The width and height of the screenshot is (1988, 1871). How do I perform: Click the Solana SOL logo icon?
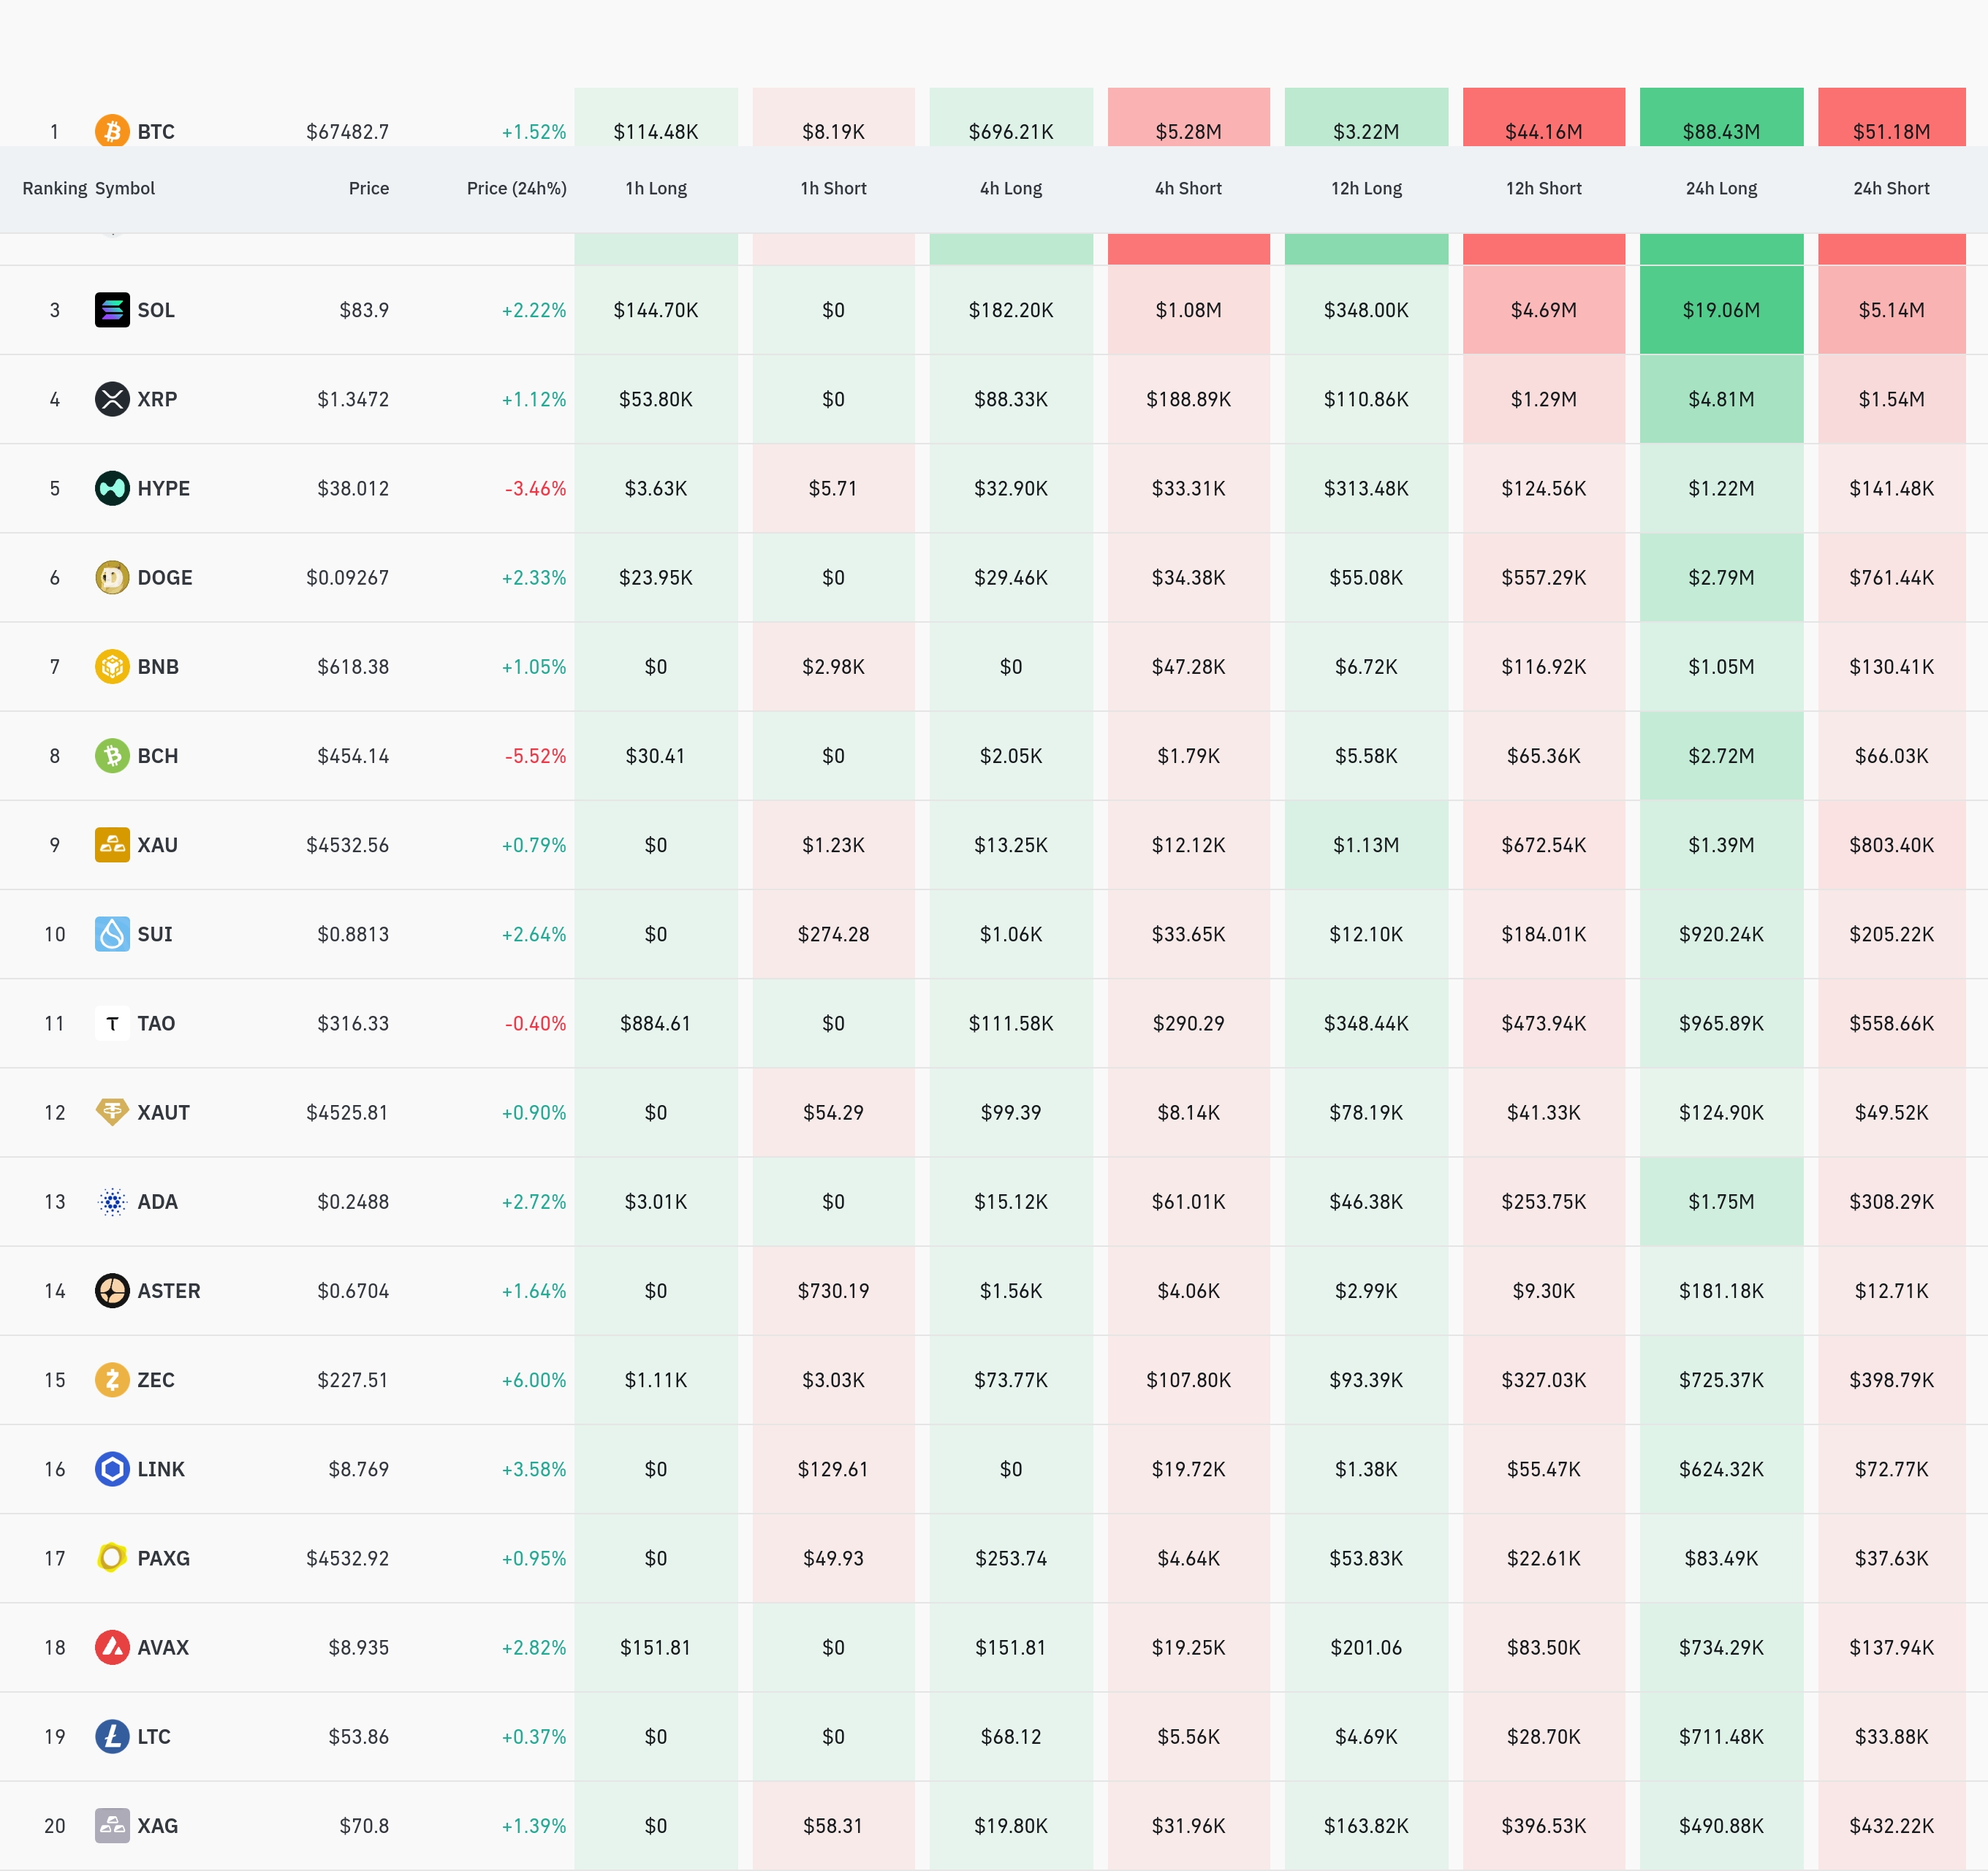(x=112, y=310)
